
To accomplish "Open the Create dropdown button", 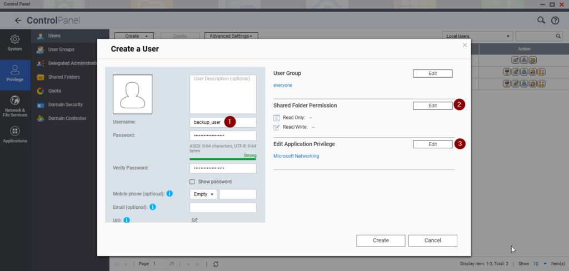I will (132, 36).
